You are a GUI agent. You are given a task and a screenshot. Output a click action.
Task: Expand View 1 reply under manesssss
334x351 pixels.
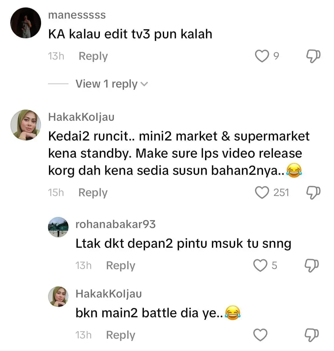pos(111,84)
